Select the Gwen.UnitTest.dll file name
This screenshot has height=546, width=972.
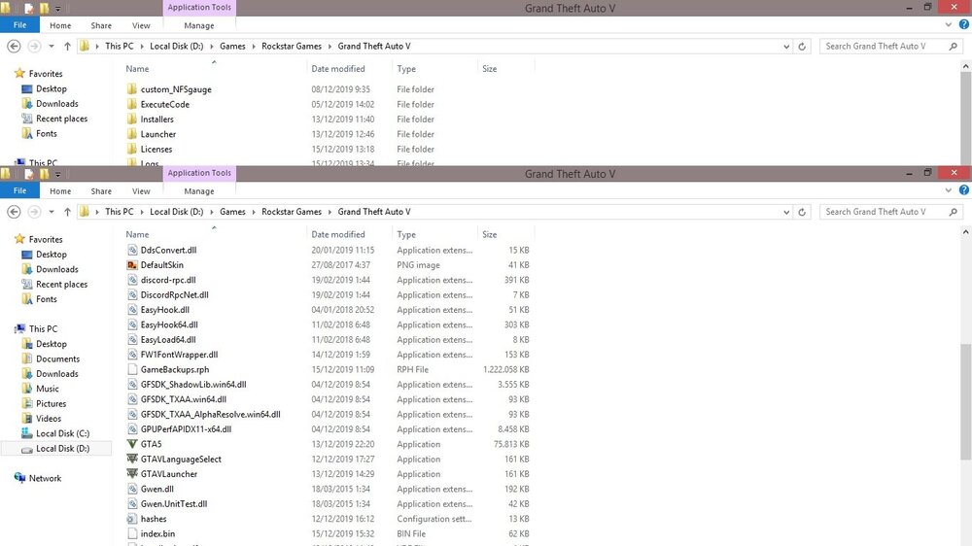(174, 504)
